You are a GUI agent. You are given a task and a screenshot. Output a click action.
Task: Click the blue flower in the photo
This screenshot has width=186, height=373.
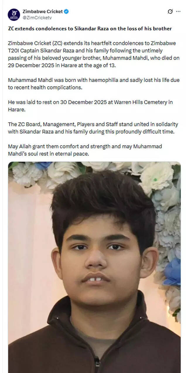point(173,271)
